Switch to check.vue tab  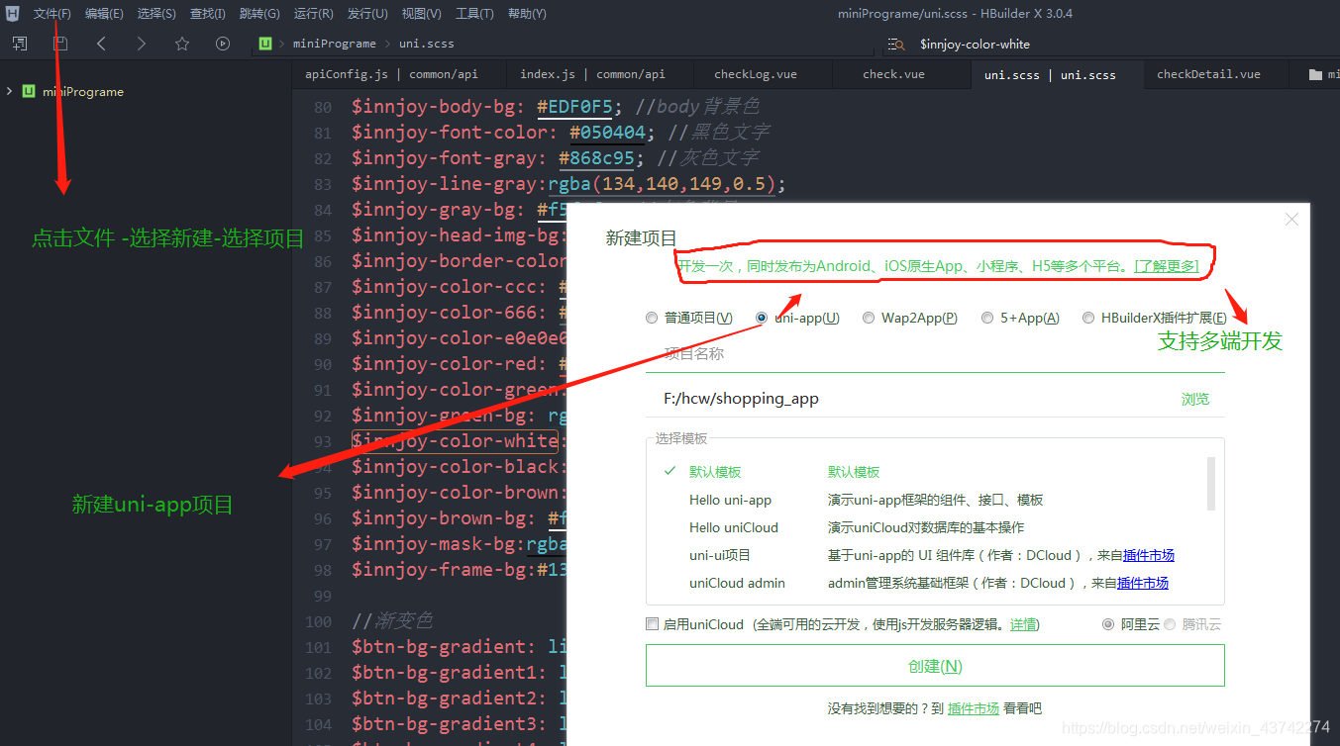pyautogui.click(x=893, y=74)
